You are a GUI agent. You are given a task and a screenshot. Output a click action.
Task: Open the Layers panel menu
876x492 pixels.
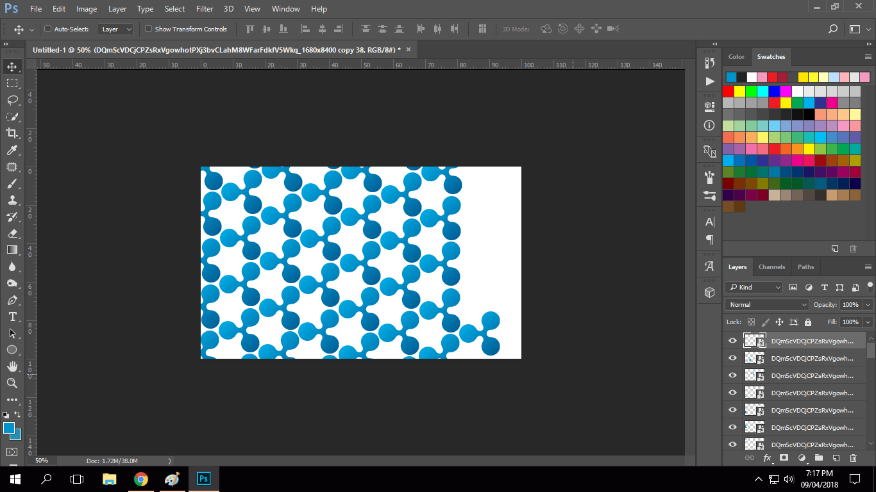coord(868,266)
